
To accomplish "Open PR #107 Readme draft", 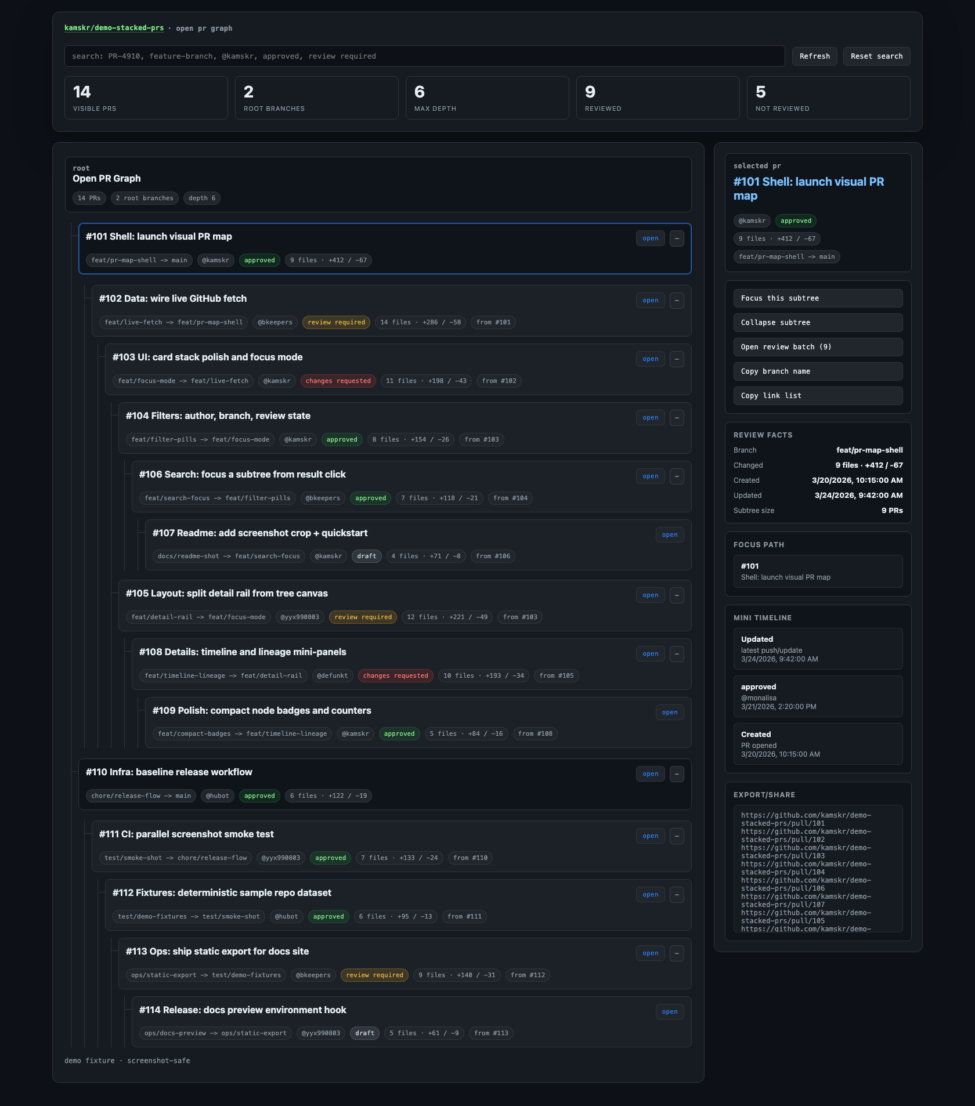I will pos(670,534).
